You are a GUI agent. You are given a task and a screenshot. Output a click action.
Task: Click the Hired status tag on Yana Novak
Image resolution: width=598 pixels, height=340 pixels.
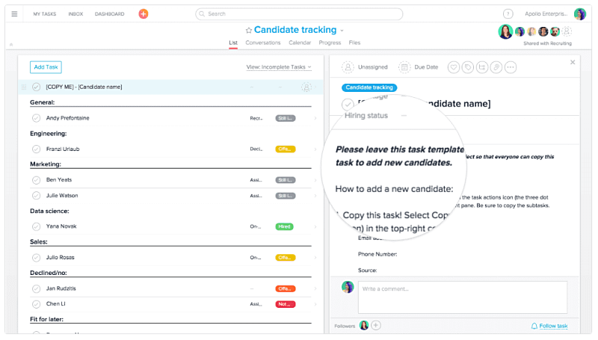pyautogui.click(x=284, y=226)
